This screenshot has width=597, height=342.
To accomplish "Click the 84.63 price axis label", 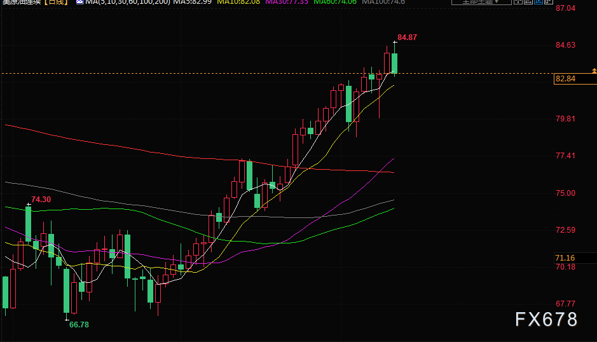I will coord(565,45).
